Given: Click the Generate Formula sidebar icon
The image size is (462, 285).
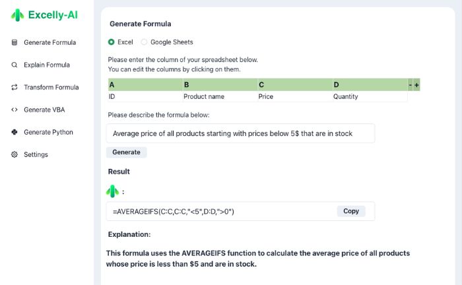Looking at the screenshot, I should tap(15, 42).
